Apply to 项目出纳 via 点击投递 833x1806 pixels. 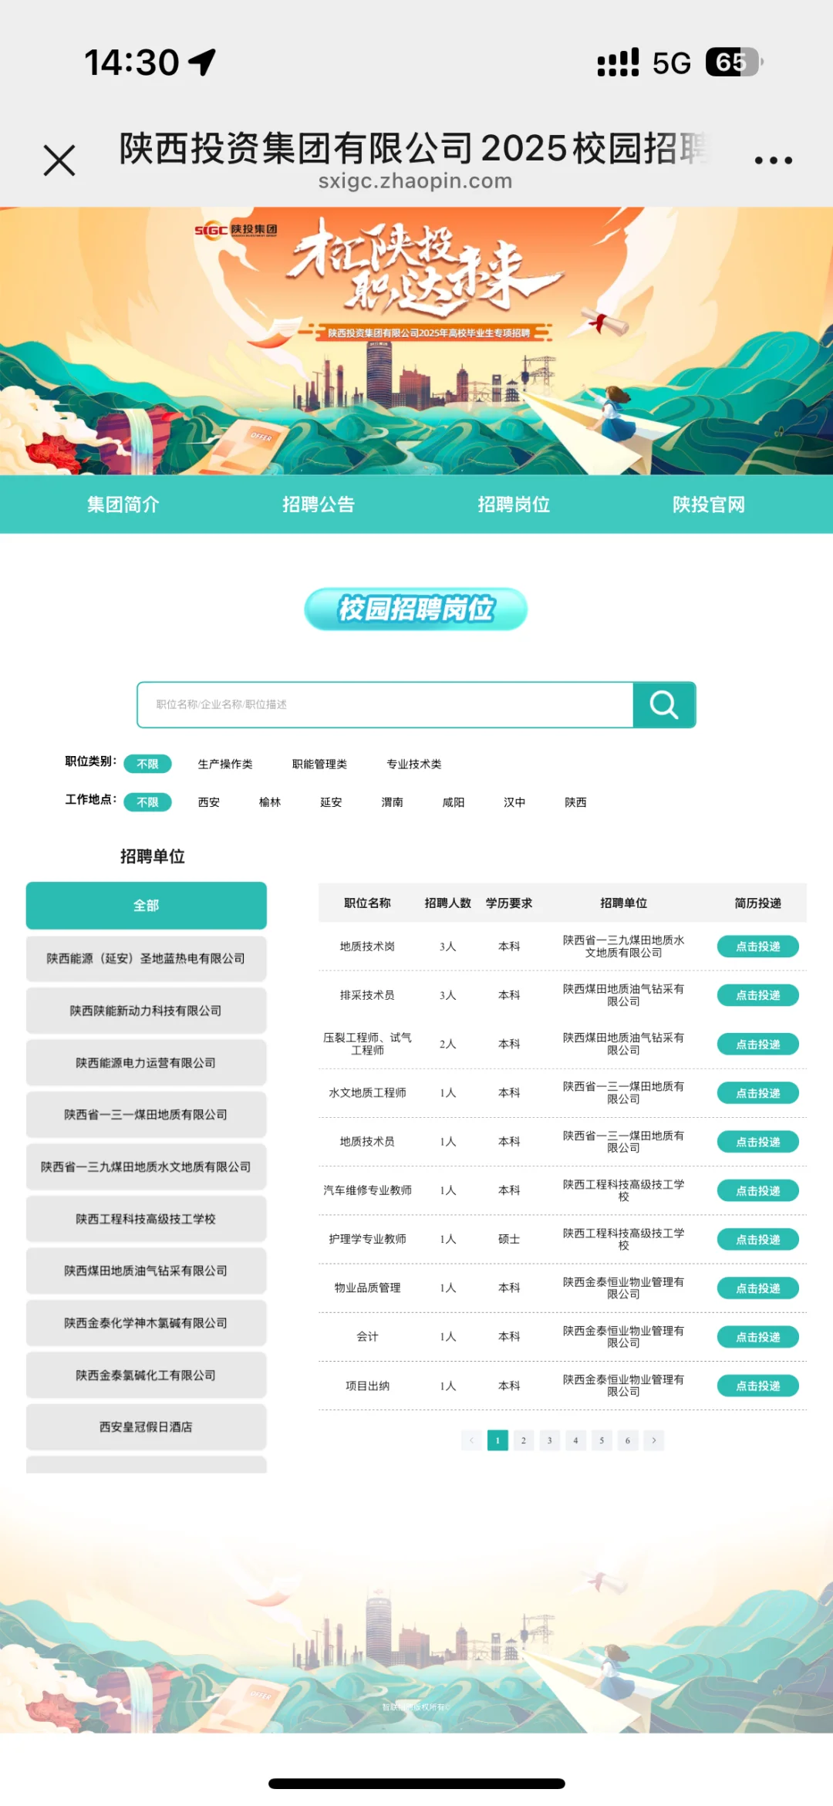coord(758,1386)
